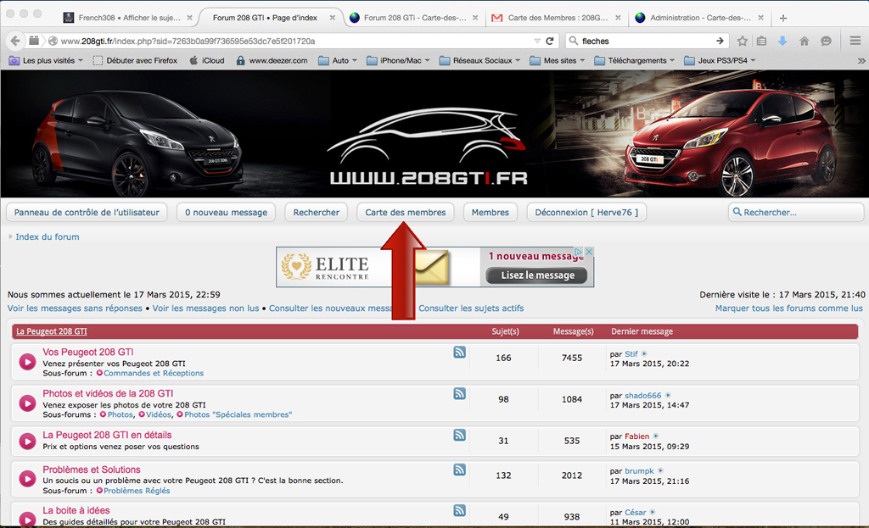Go to the Firefox home page icon

805,41
